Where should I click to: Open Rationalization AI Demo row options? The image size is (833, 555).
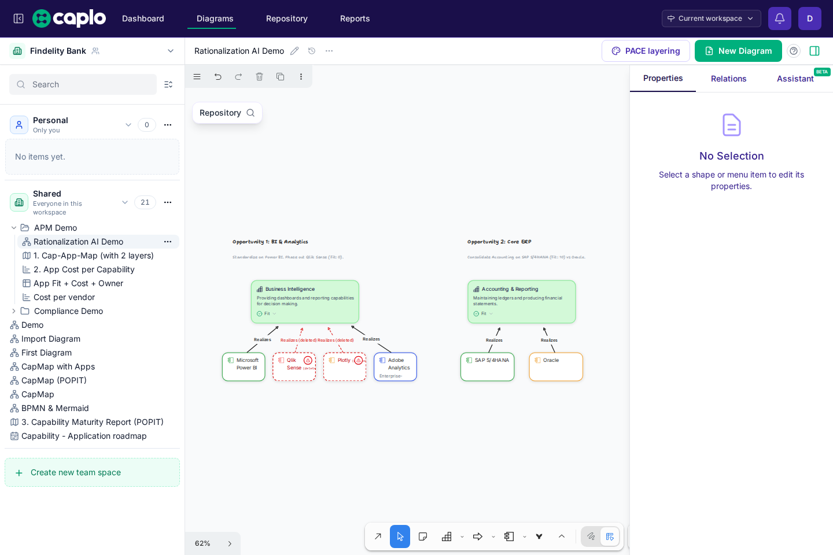[x=168, y=242]
